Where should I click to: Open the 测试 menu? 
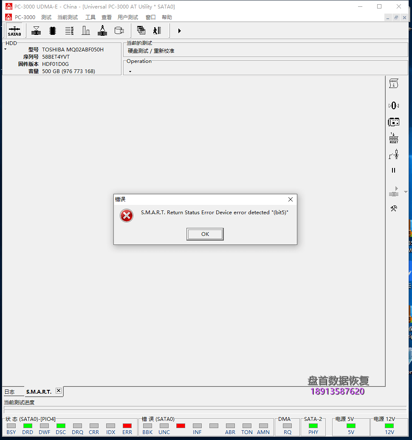pos(46,17)
